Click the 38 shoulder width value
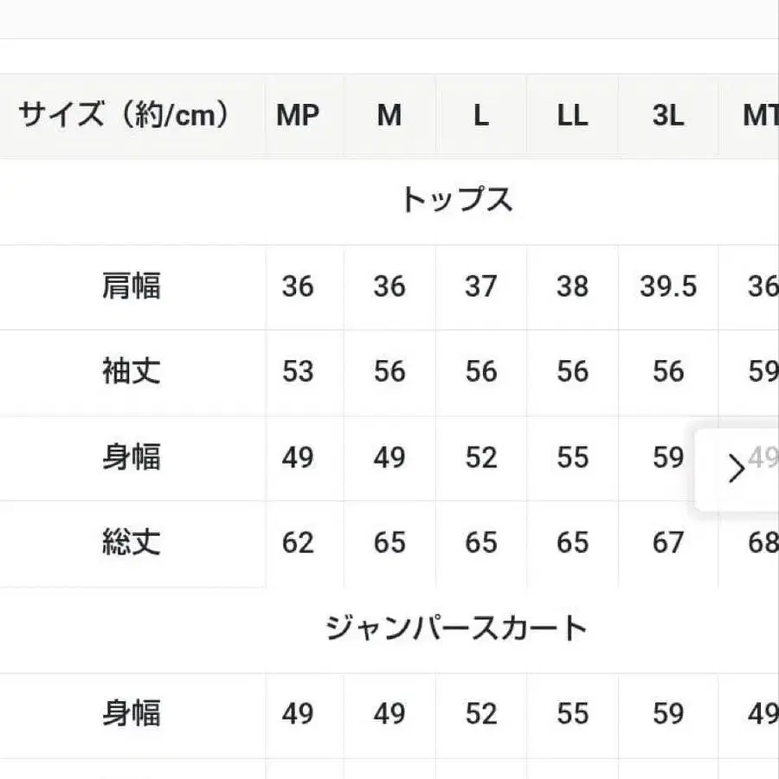Viewport: 779px width, 779px height. tap(572, 286)
